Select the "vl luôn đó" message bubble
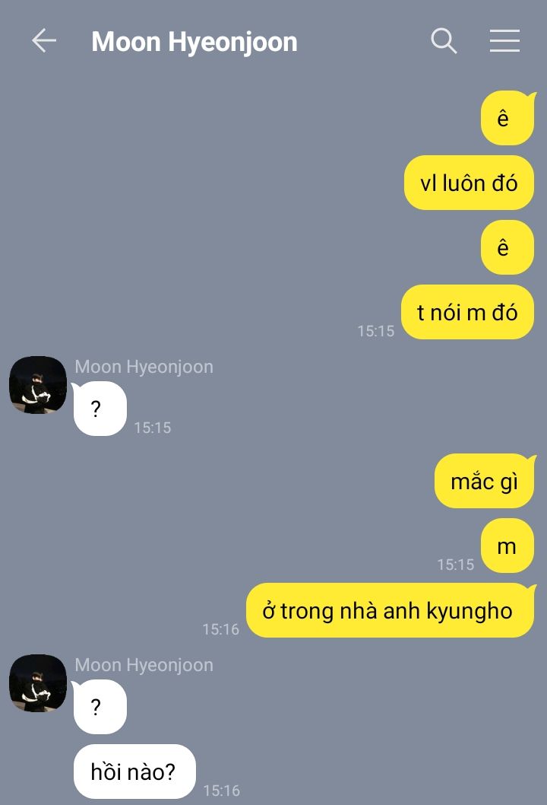 [469, 183]
